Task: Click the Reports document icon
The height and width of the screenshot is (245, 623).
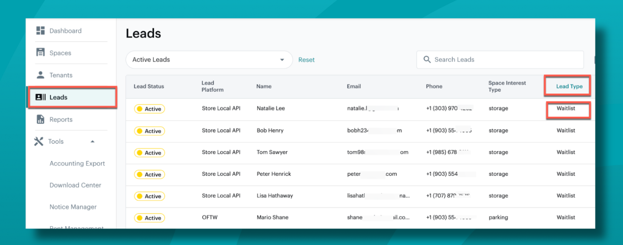Action: [40, 119]
